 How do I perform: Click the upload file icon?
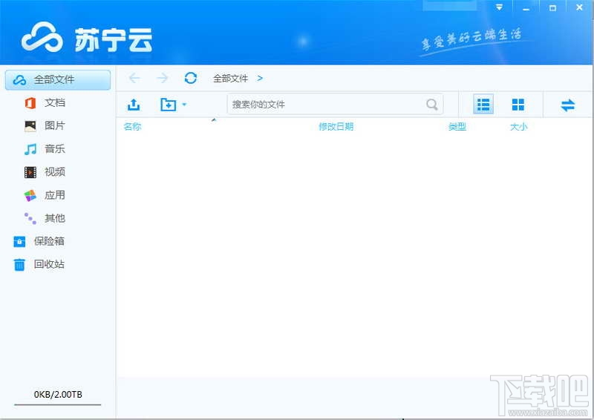(134, 105)
